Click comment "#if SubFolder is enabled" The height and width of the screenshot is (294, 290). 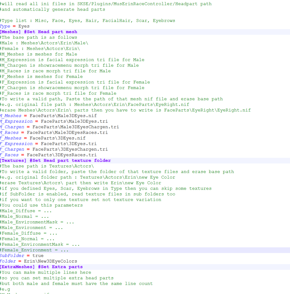pyautogui.click(x=87, y=194)
